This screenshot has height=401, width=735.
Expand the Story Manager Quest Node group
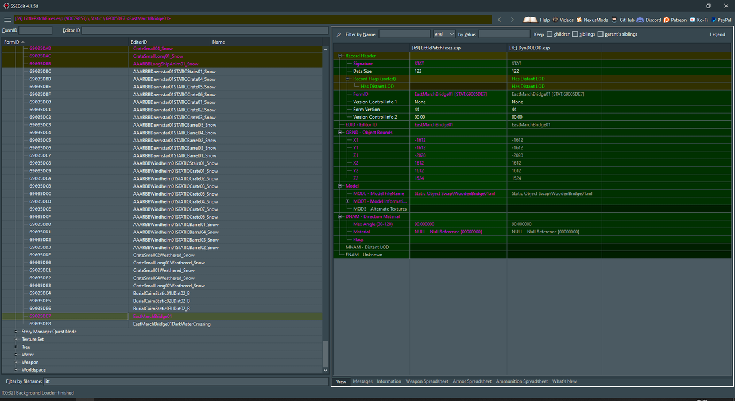click(x=16, y=332)
